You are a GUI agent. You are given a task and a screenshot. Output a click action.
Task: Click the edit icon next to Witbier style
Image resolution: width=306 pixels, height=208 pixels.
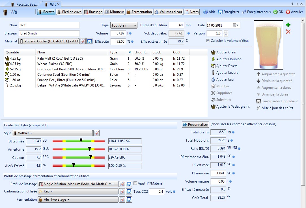96,133
